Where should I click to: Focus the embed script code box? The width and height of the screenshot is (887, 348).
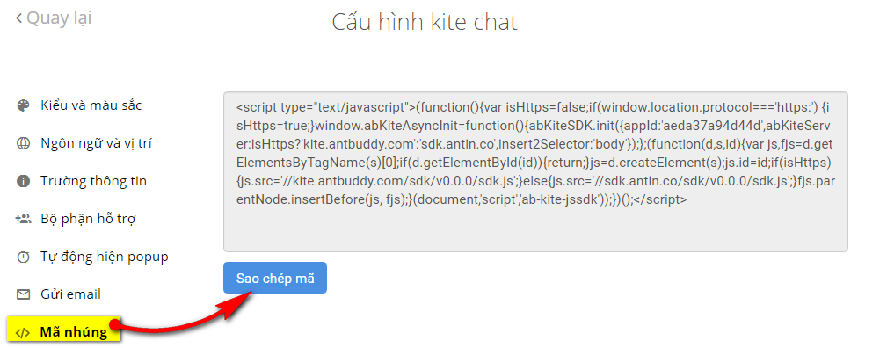(x=535, y=171)
